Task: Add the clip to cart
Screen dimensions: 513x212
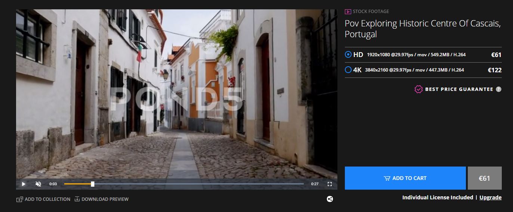Action: click(405, 178)
